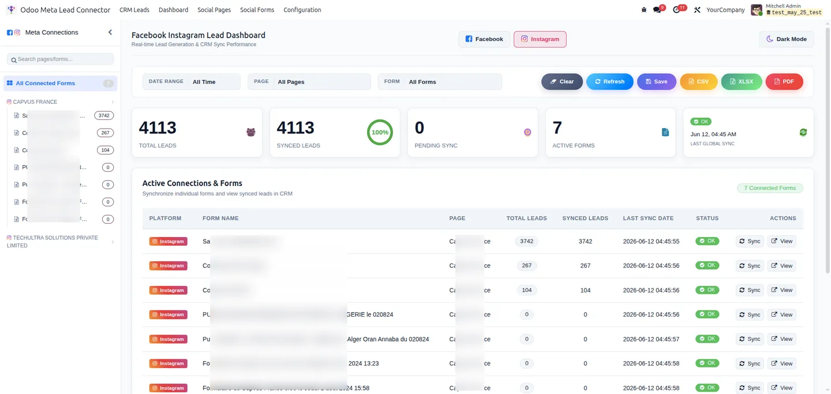
Task: Click the document icon of sidebar form with 267
Action: point(17,133)
